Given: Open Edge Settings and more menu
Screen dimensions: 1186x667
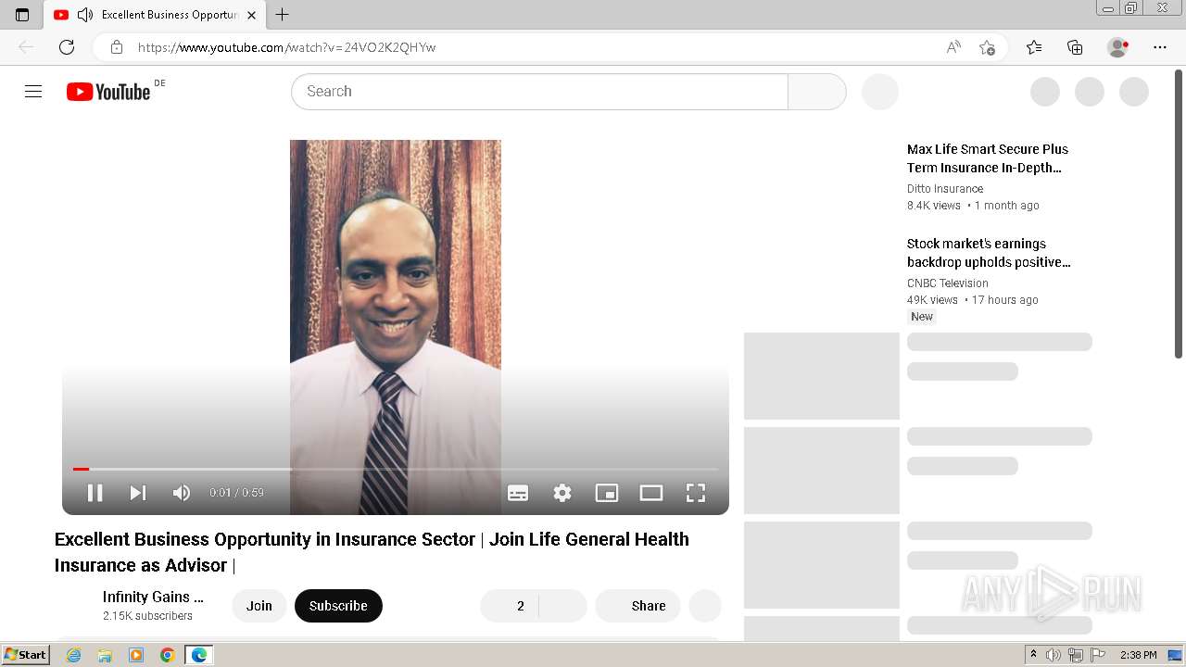Looking at the screenshot, I should 1160,47.
